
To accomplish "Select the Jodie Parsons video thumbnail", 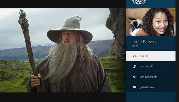I will (151, 22).
